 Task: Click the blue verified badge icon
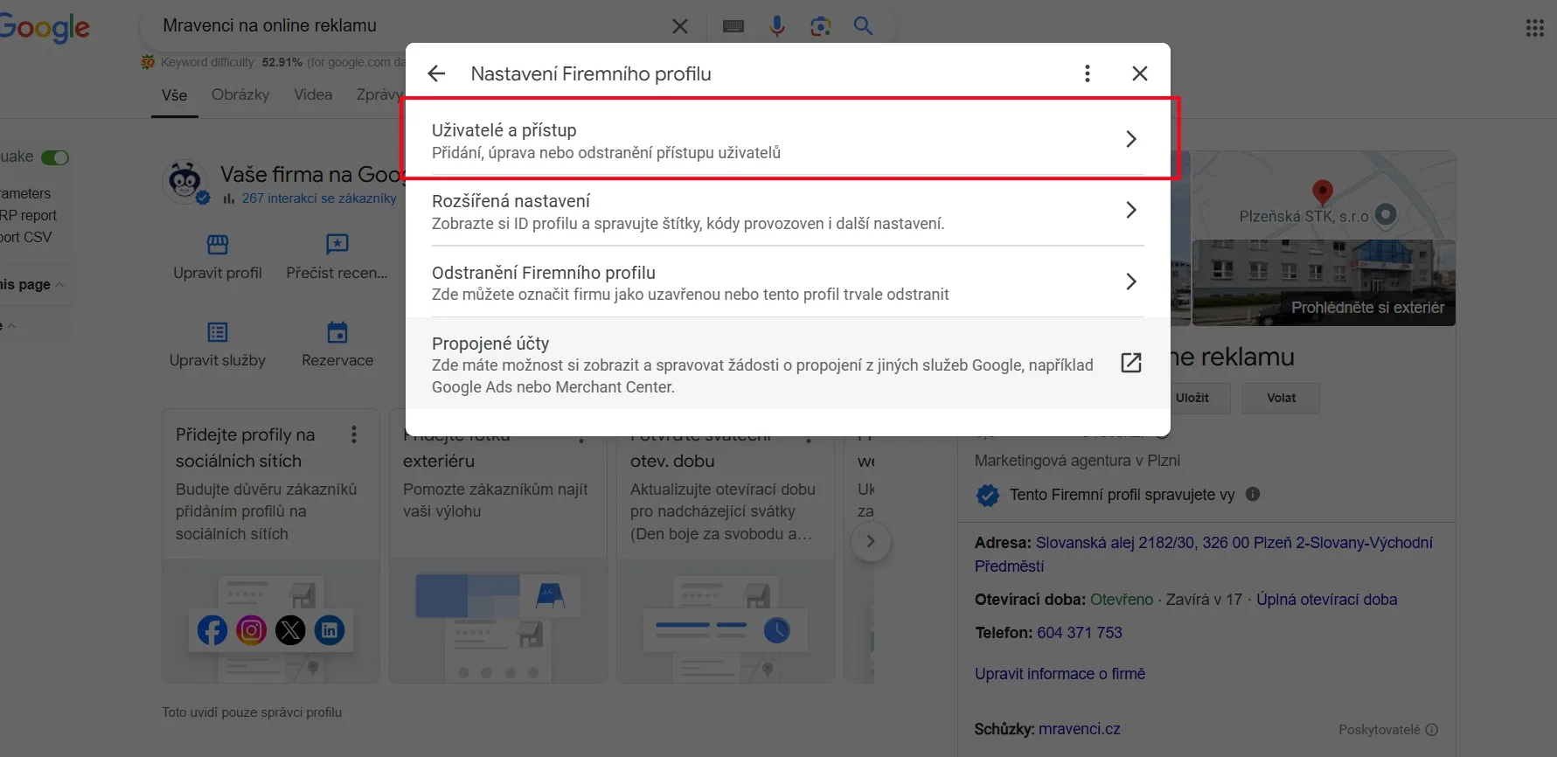[x=988, y=495]
